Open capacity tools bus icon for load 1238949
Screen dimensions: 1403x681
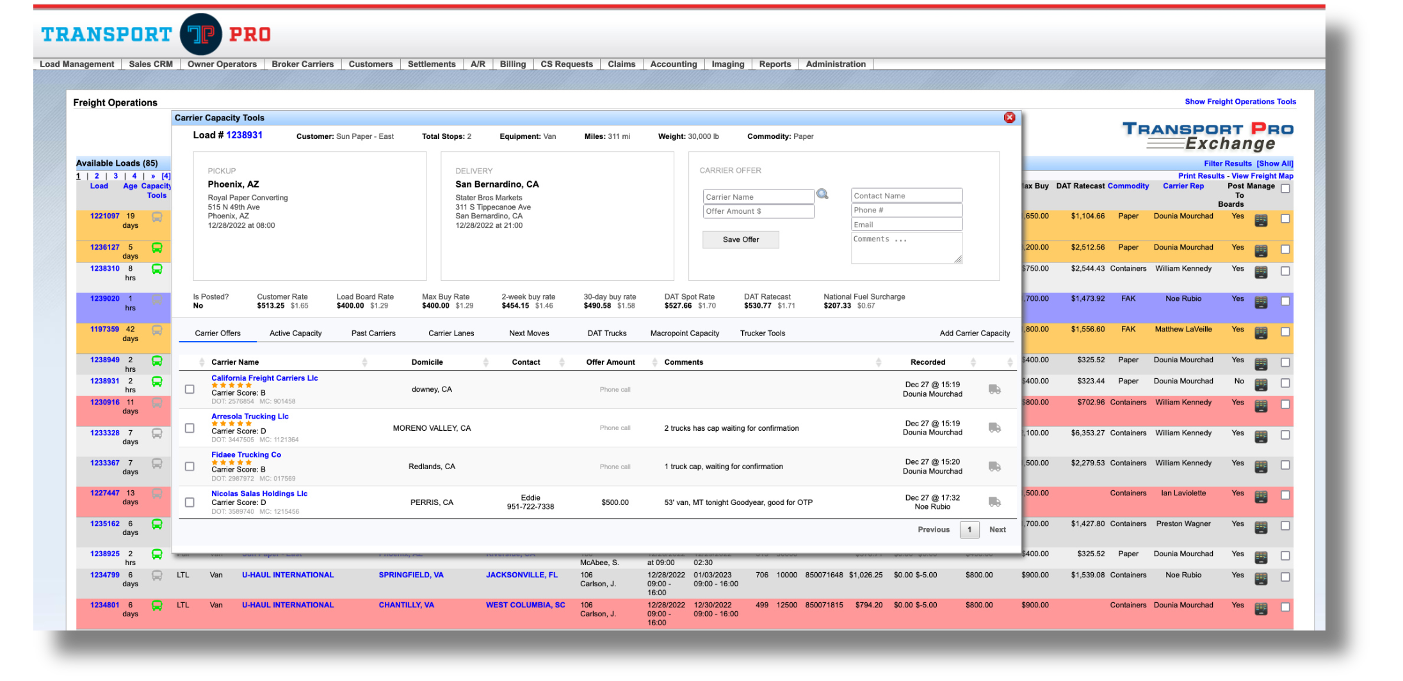coord(157,361)
